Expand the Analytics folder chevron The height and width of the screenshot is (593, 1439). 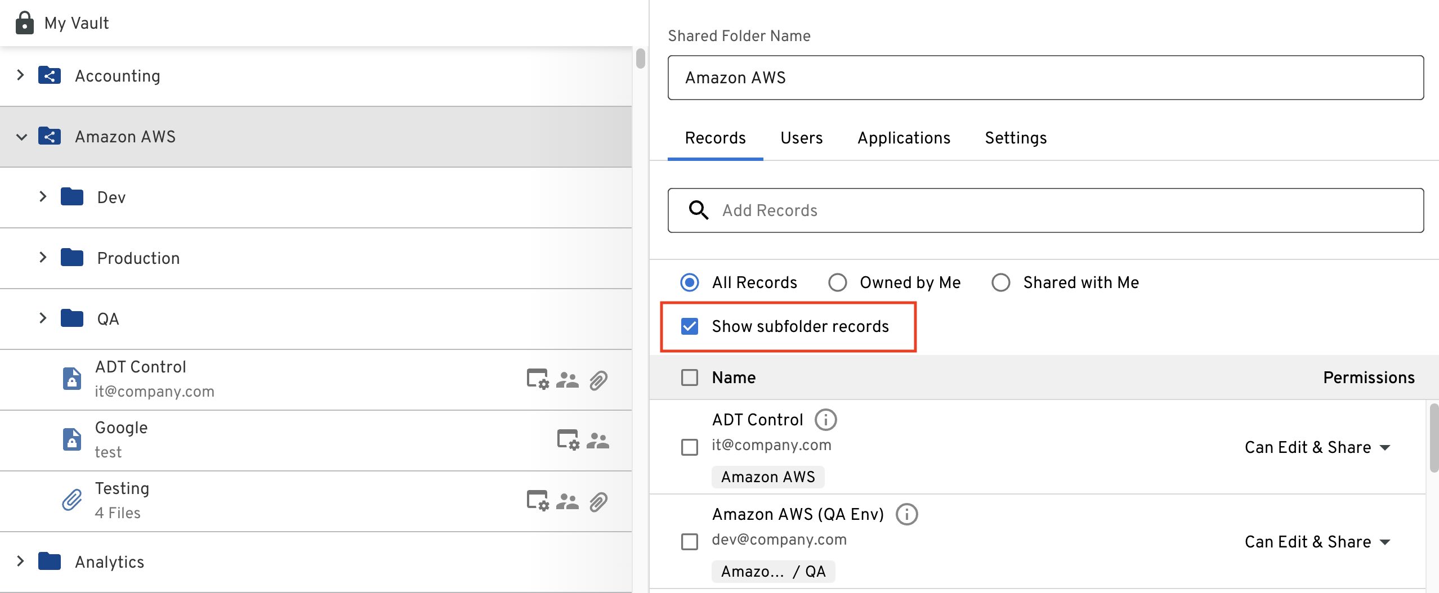pyautogui.click(x=21, y=561)
